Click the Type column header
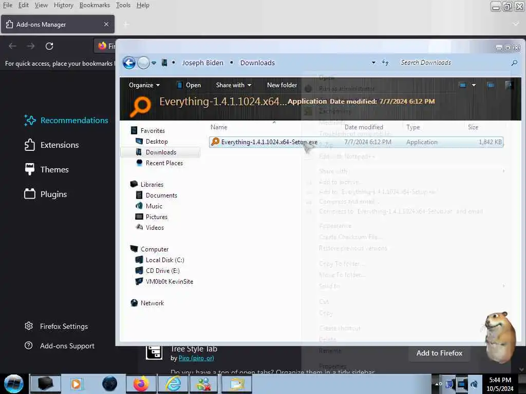Image resolution: width=526 pixels, height=394 pixels. tap(413, 127)
